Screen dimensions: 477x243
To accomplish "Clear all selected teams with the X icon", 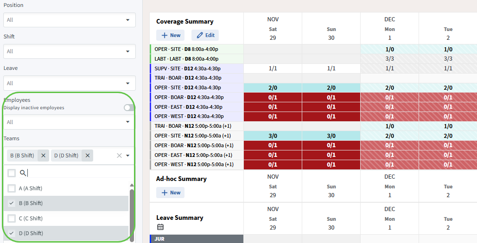I will pos(119,156).
